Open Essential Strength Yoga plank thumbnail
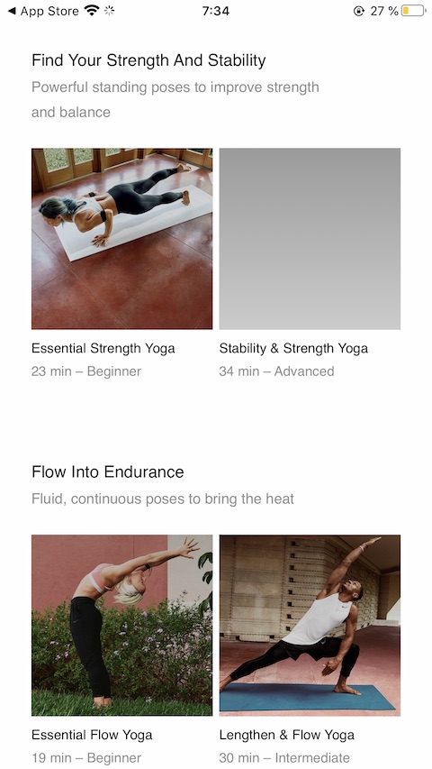The width and height of the screenshot is (432, 769). (x=122, y=238)
